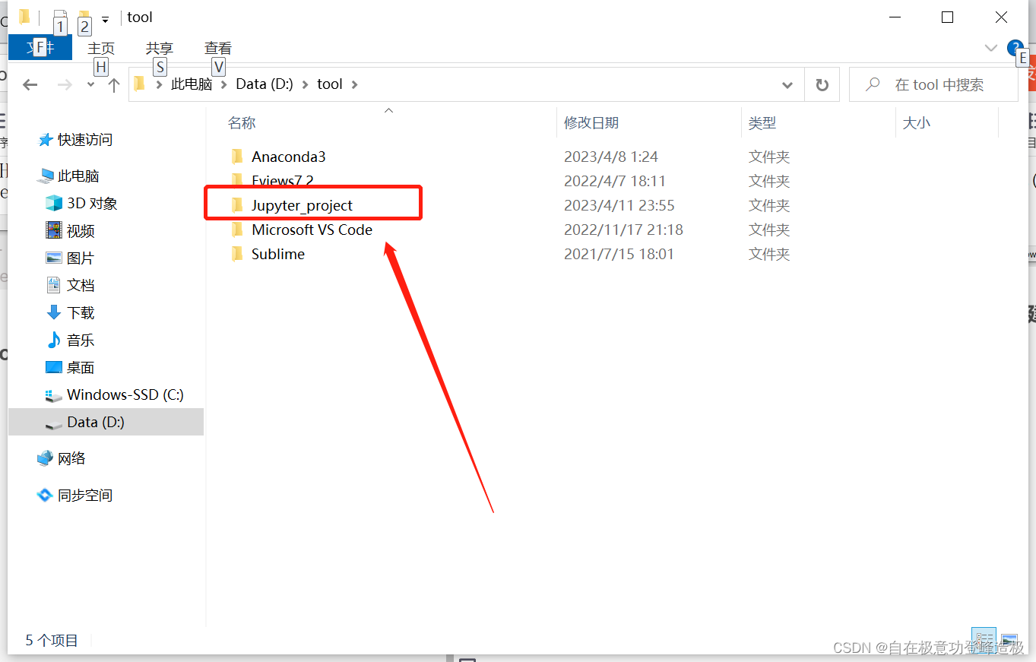Open recent locations dropdown arrow
The height and width of the screenshot is (662, 1036).
pos(90,84)
